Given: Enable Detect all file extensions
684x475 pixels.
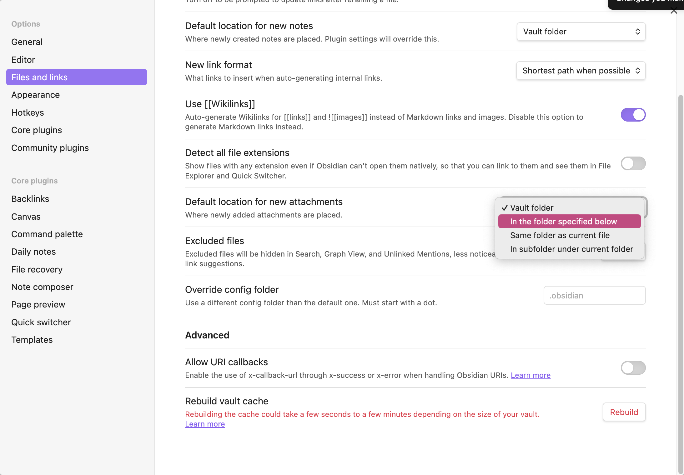Looking at the screenshot, I should [x=633, y=163].
